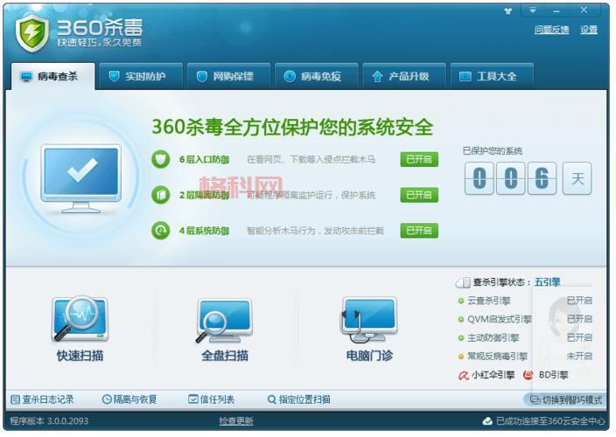The width and height of the screenshot is (616, 437).
Task: Click 已成功连接至360云安全中心 status text
Action: click(550, 421)
